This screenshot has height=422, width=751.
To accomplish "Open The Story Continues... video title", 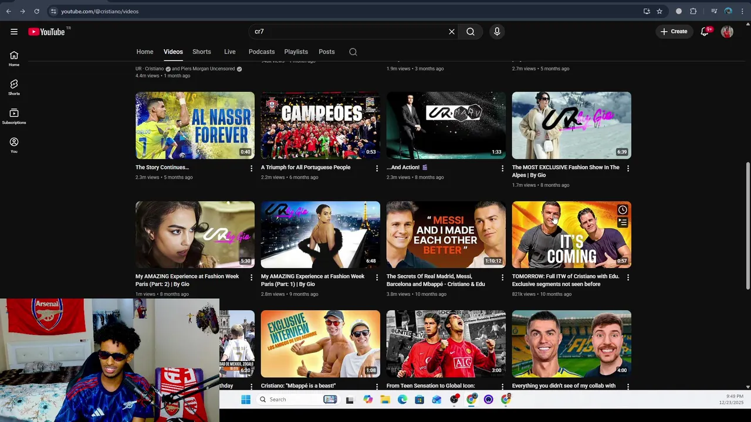I will pyautogui.click(x=163, y=168).
